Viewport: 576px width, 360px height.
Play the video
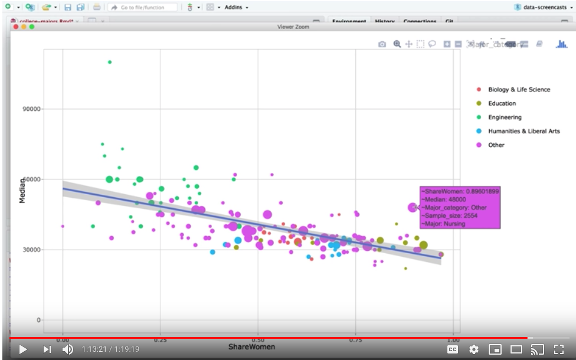click(x=22, y=349)
